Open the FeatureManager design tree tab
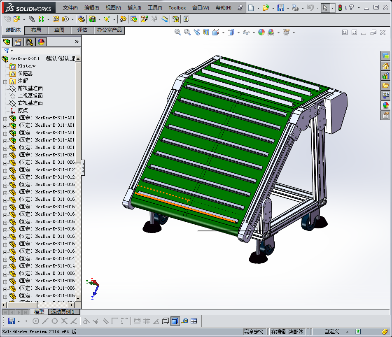Viewport: 392px width, 337px height. click(7, 42)
